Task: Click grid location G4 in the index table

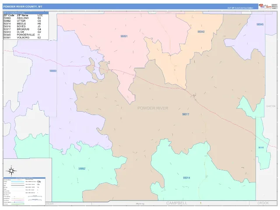Action: (39, 29)
